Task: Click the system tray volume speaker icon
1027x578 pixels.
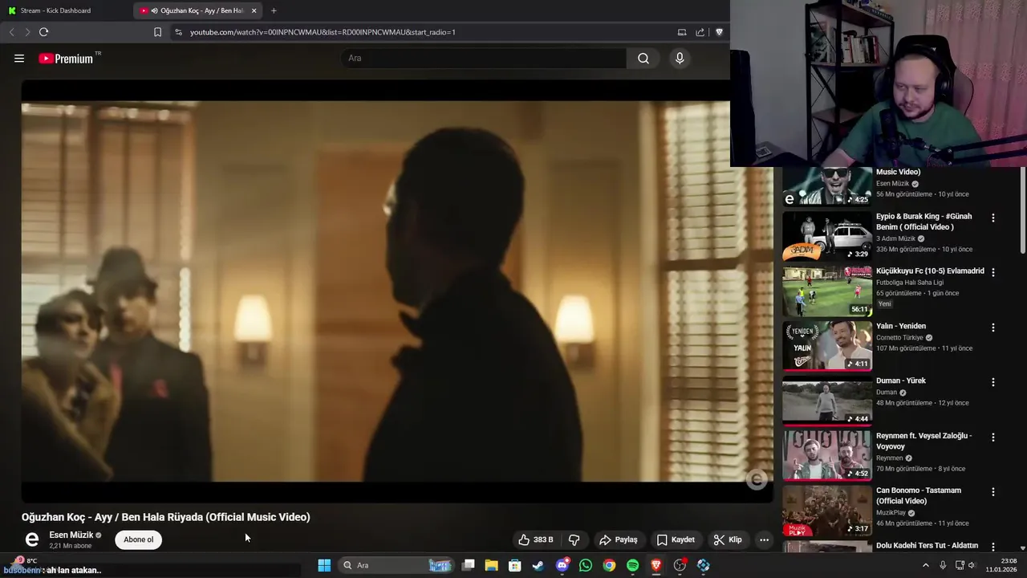Action: pyautogui.click(x=972, y=565)
